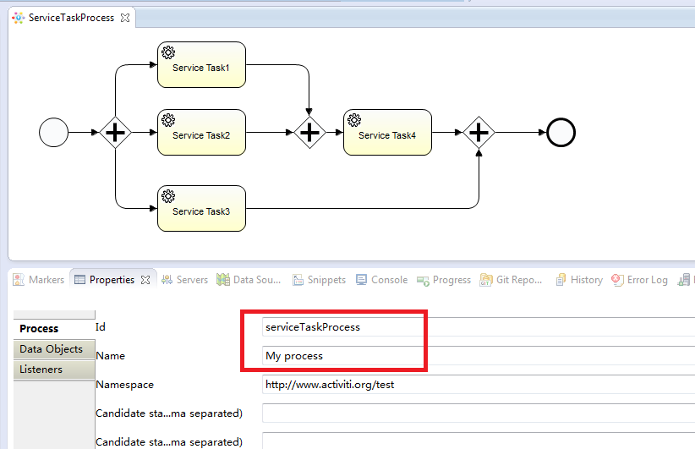This screenshot has width=695, height=449.
Task: Click the Progress view icon
Action: pyautogui.click(x=423, y=281)
